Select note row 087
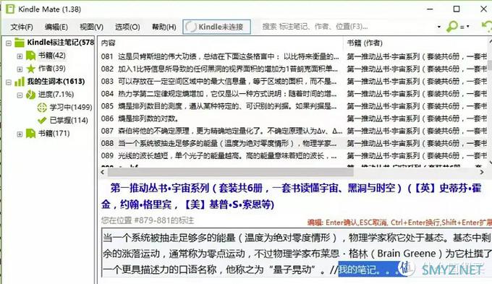Viewport: 492px width, 284px height. [x=293, y=131]
